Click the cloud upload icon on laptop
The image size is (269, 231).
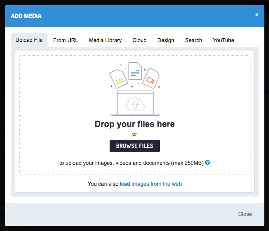click(135, 103)
